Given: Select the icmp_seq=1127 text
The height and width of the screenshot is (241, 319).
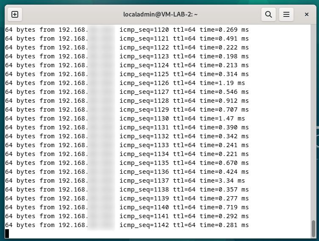Looking at the screenshot, I should [x=144, y=92].
